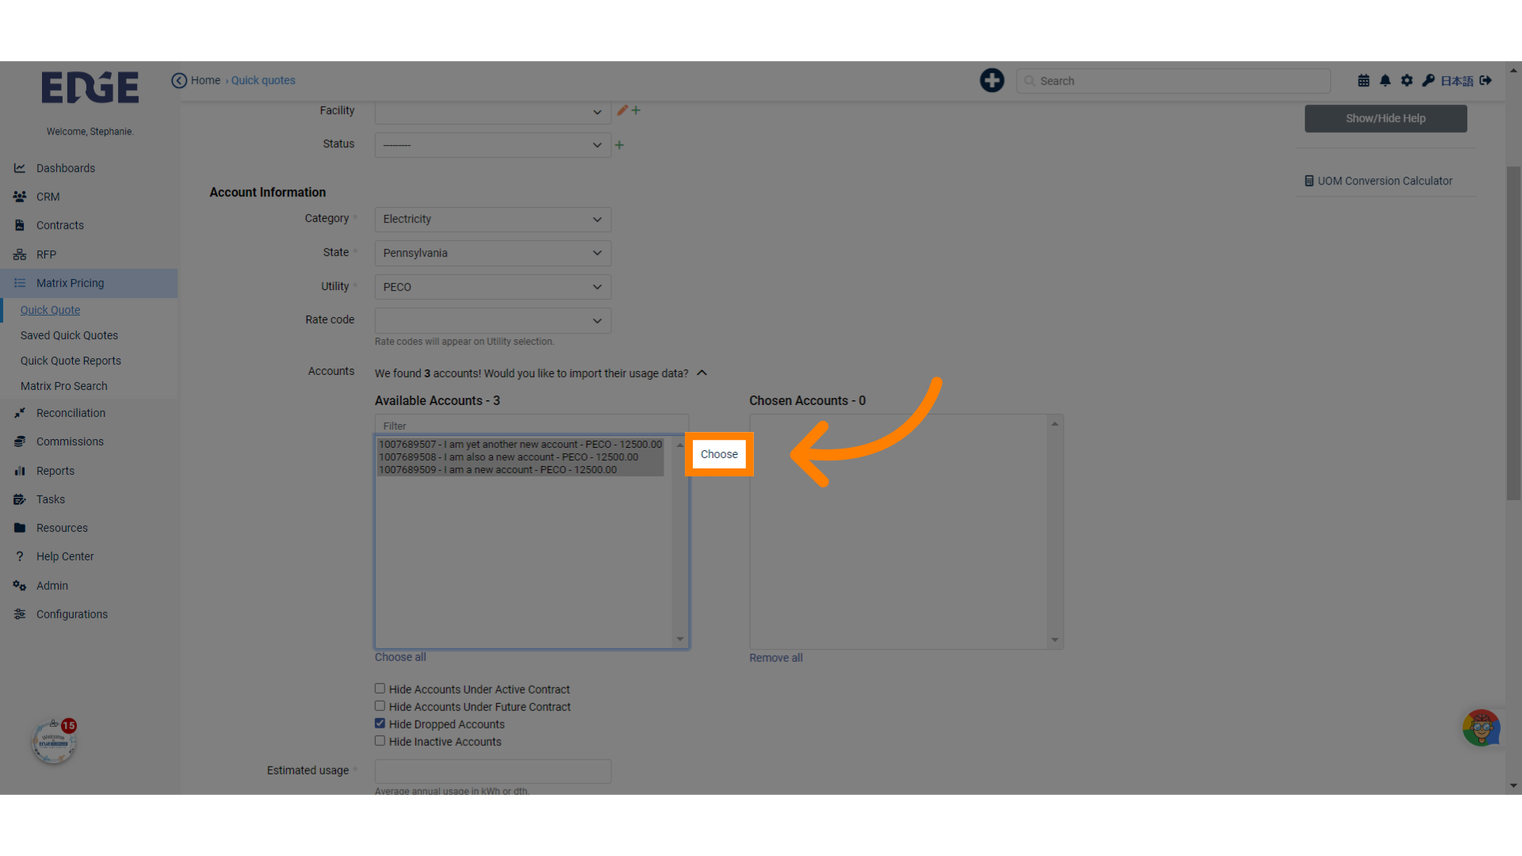Open the Rate code dropdown
This screenshot has height=856, width=1522.
pyautogui.click(x=492, y=320)
